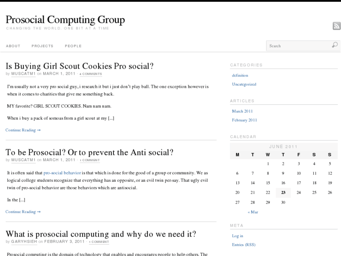Open the February 2011 articles archive
The height and width of the screenshot is (256, 341).
(x=244, y=120)
